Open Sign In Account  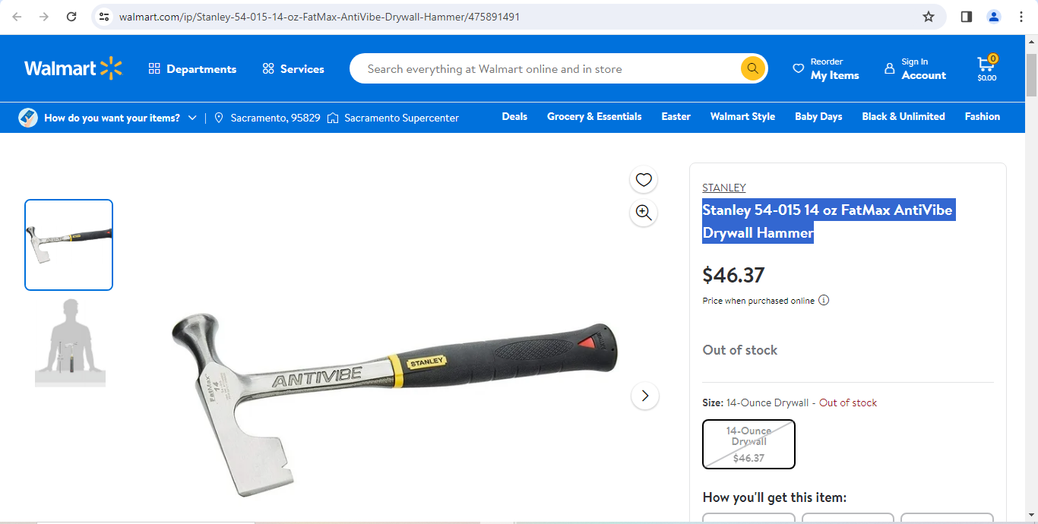pyautogui.click(x=915, y=68)
